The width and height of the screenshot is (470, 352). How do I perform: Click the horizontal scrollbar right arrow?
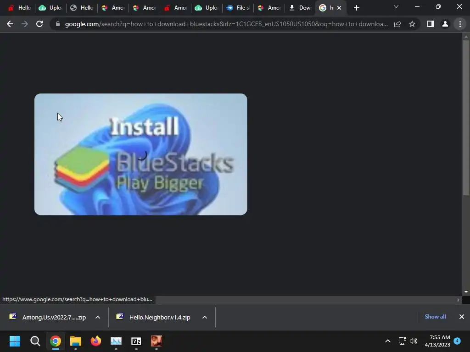coord(458,300)
